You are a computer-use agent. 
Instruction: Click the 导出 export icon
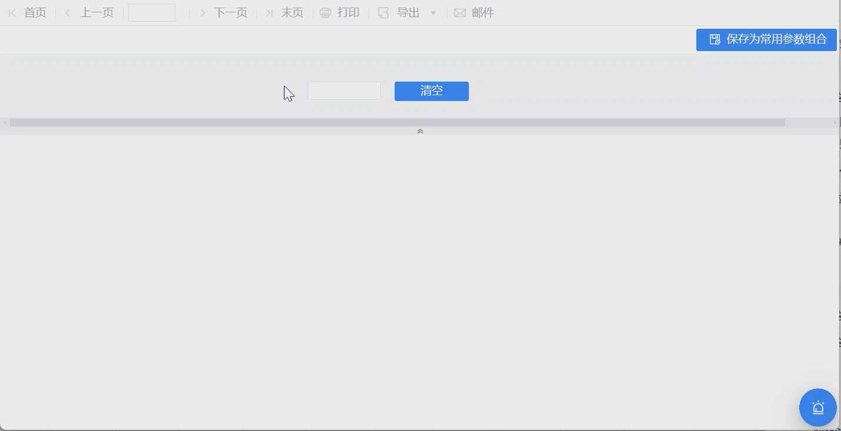(x=383, y=12)
